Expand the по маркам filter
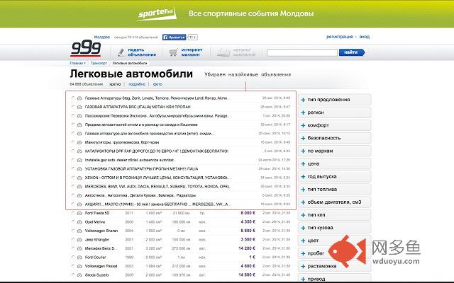 [334, 151]
